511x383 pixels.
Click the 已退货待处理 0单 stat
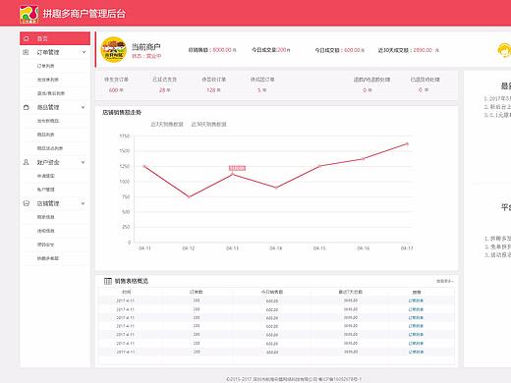(x=426, y=84)
